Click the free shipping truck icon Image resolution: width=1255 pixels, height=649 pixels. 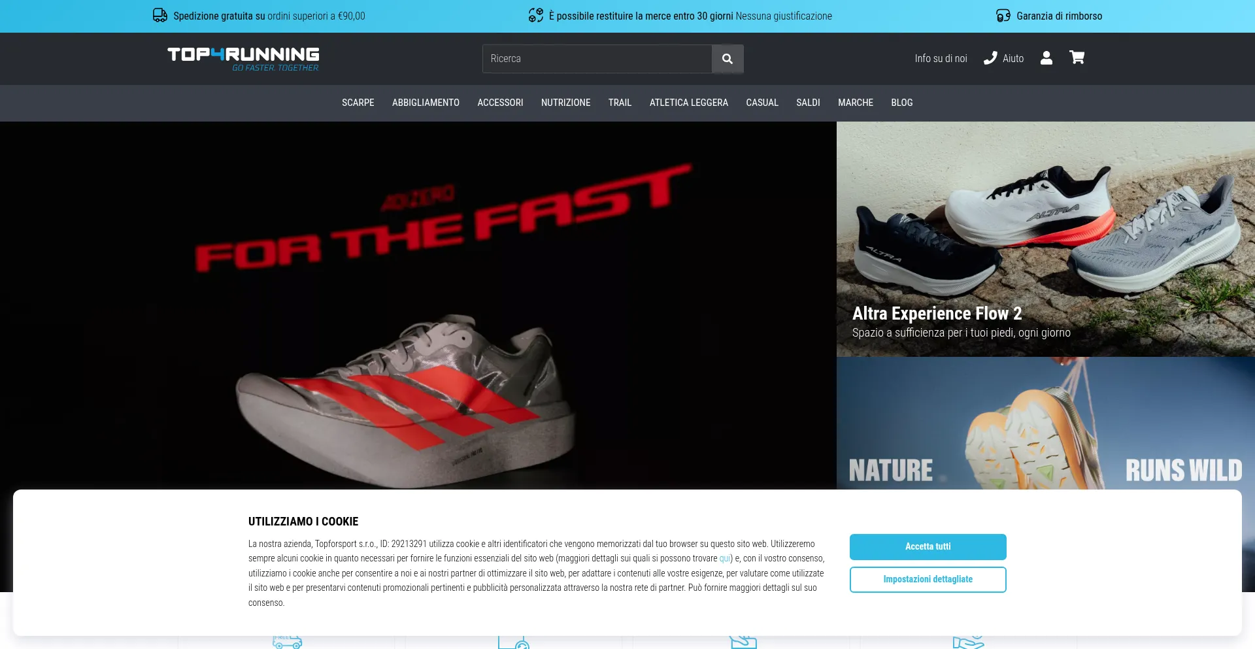[160, 16]
